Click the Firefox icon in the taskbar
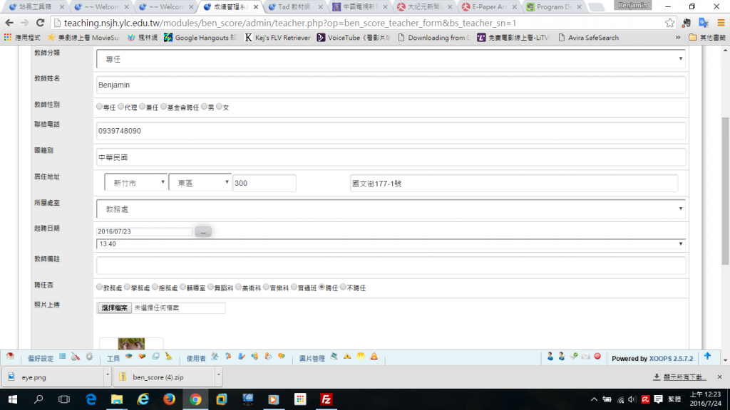The image size is (730, 410). (169, 399)
